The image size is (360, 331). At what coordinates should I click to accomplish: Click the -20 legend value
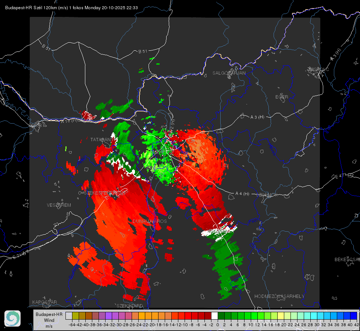click(x=152, y=325)
